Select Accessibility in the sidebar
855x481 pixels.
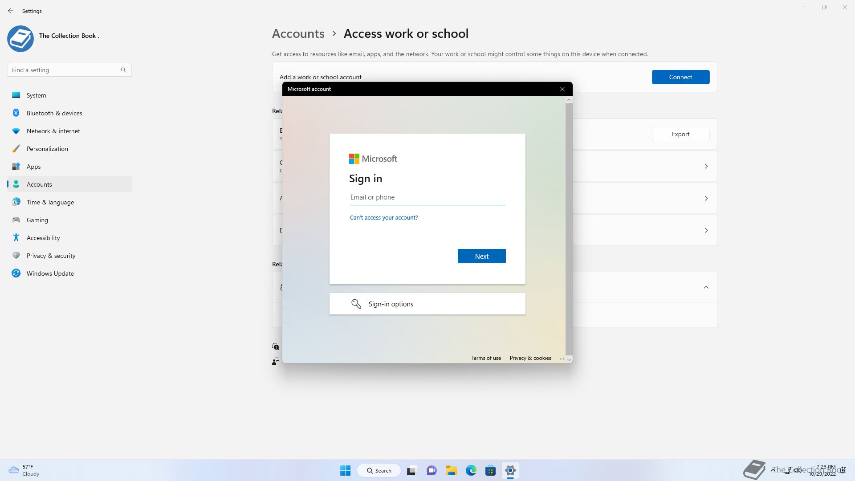click(43, 238)
